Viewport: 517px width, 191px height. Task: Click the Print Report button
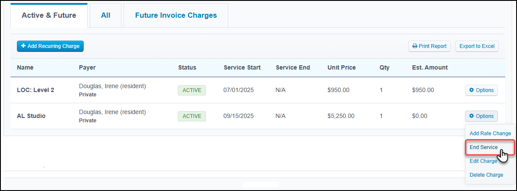(x=429, y=46)
